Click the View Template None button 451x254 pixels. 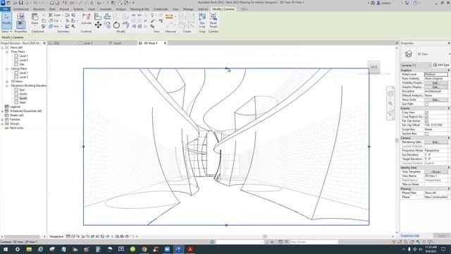(x=435, y=172)
